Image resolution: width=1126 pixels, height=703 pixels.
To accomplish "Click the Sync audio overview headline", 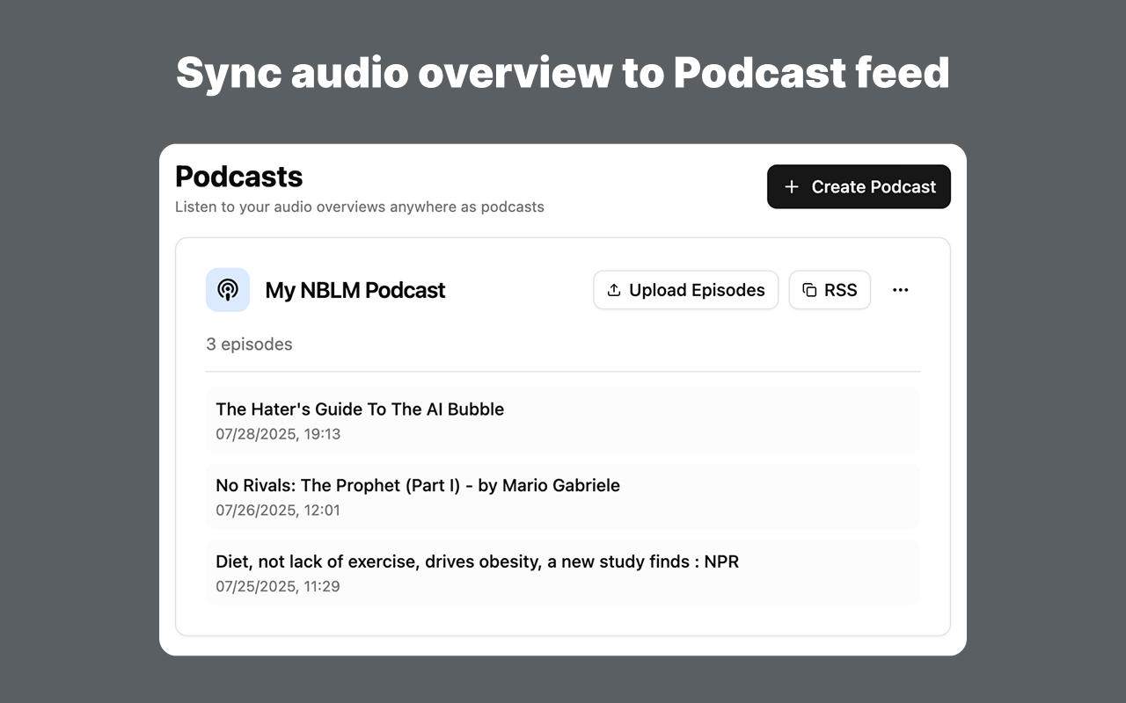I will [x=563, y=72].
